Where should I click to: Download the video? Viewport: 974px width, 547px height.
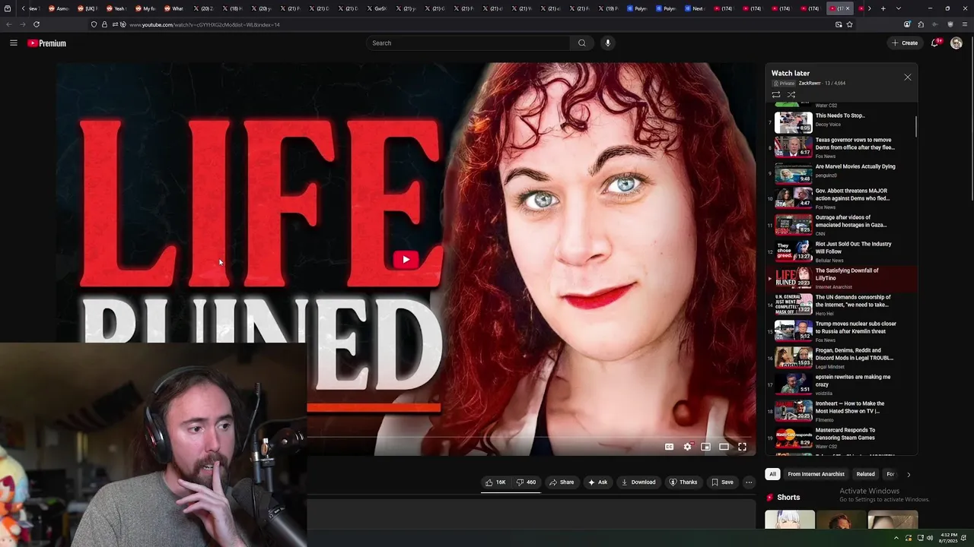638,482
